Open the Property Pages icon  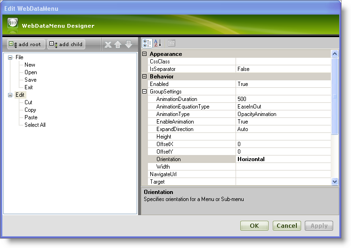[x=171, y=43]
